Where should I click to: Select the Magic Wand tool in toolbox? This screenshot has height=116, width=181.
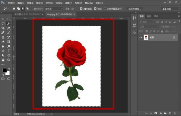pos(9,24)
